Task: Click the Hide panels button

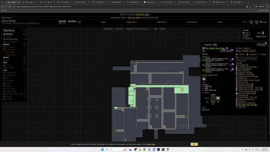Action: (108, 29)
